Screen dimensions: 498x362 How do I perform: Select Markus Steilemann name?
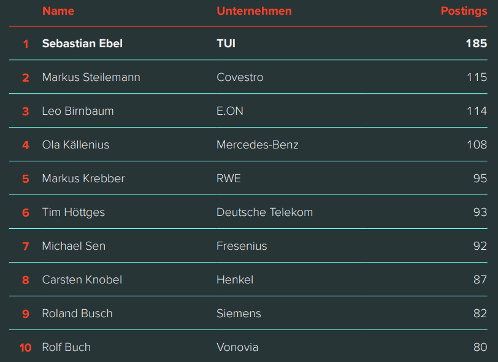[91, 77]
